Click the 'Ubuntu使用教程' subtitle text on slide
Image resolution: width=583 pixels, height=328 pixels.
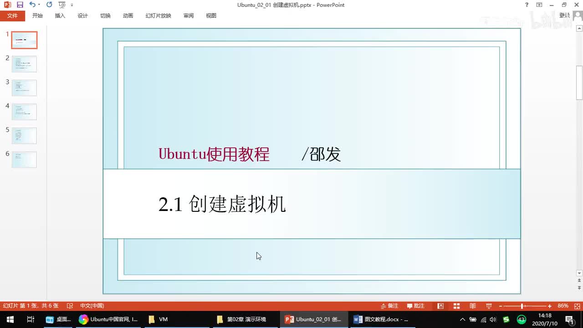click(x=214, y=154)
